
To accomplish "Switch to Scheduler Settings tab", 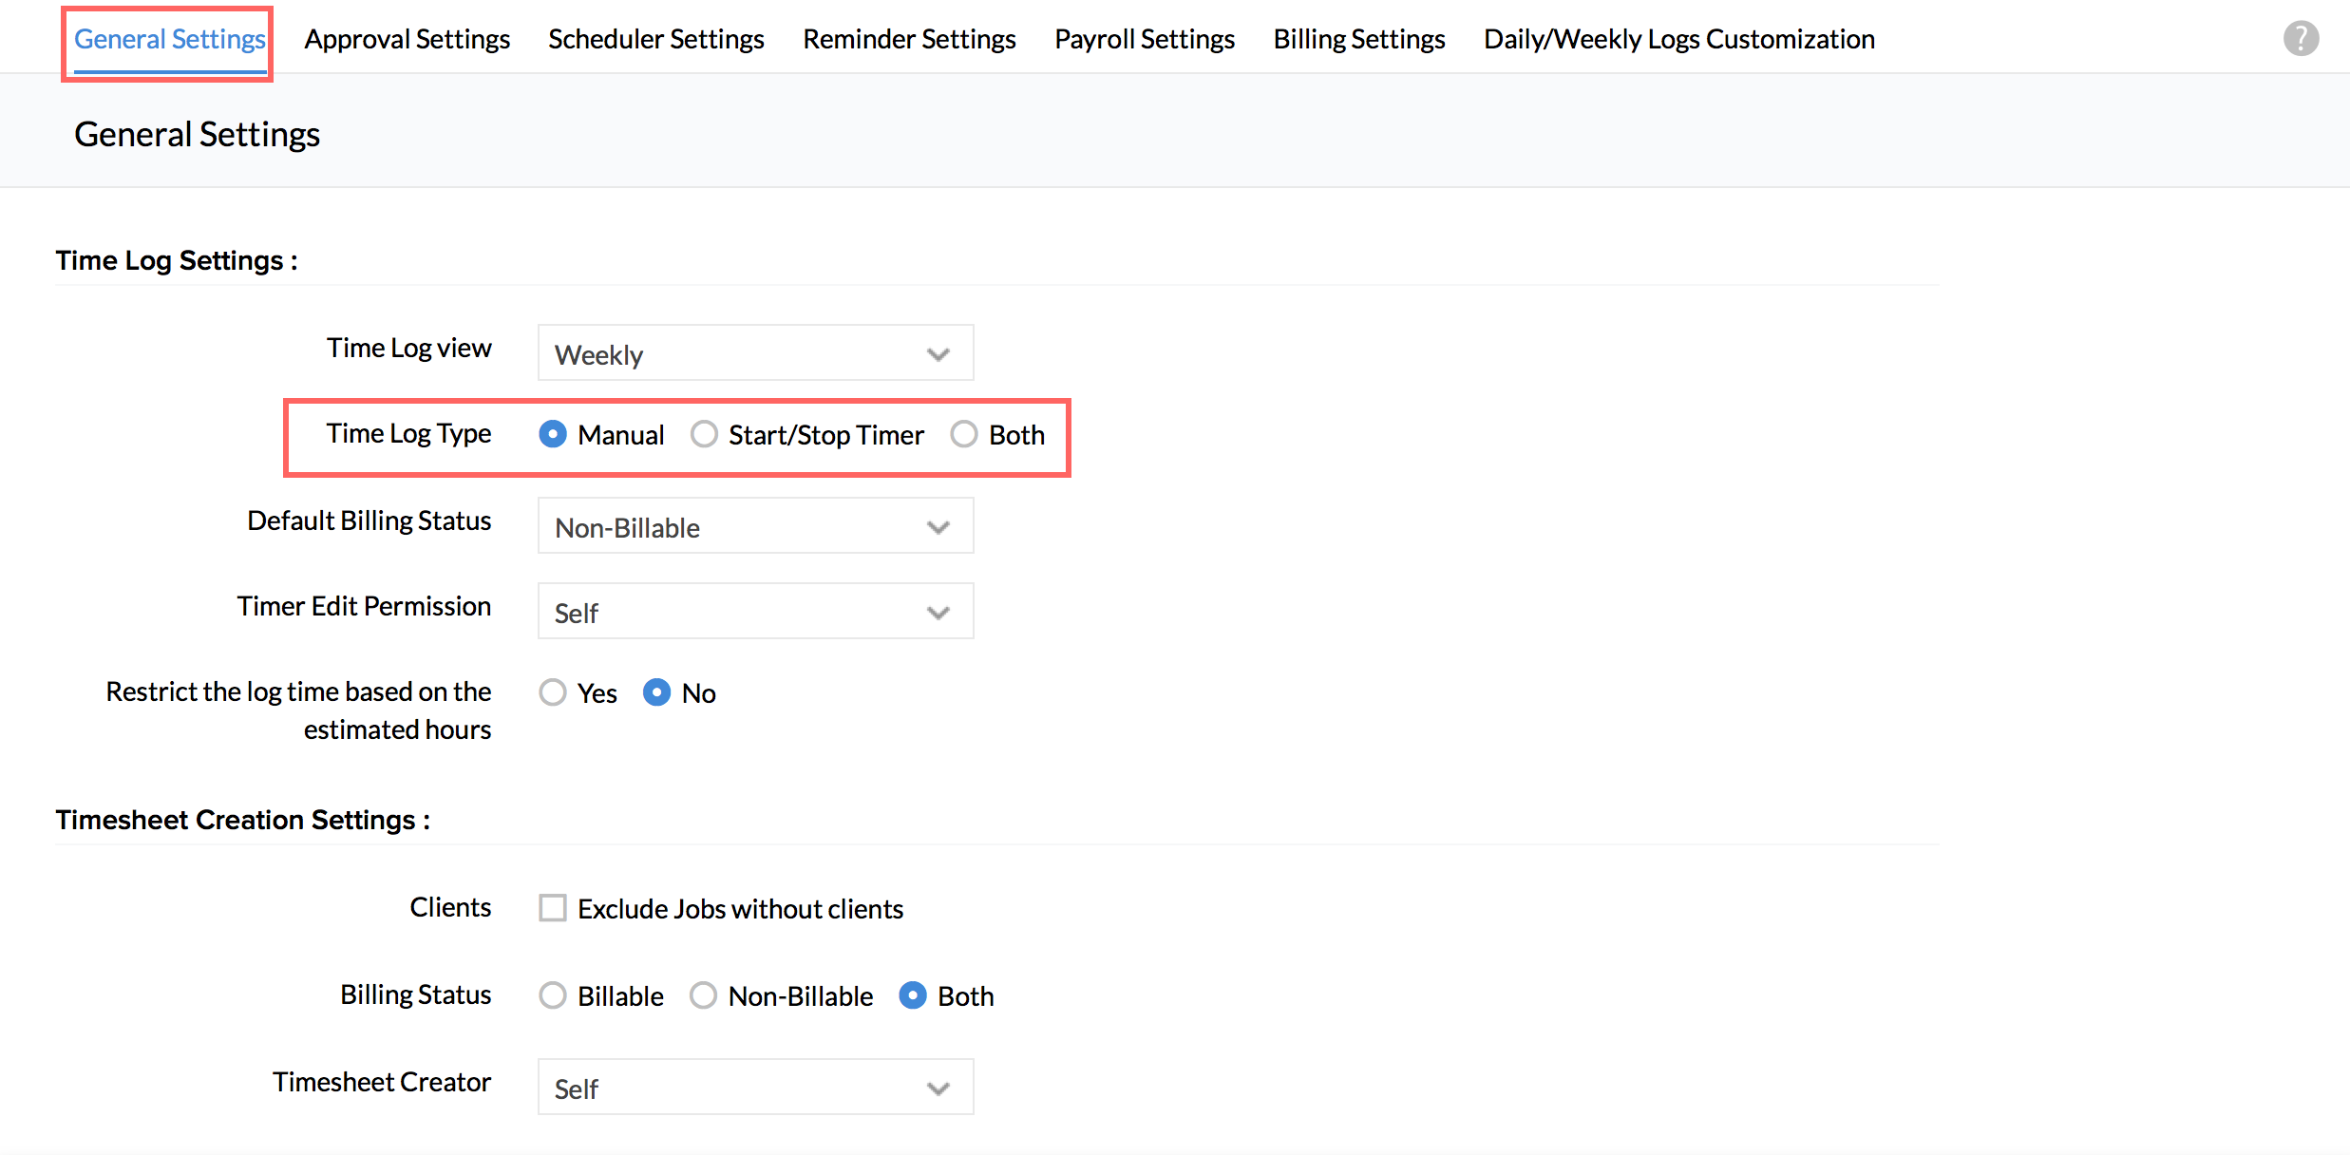I will click(x=655, y=39).
